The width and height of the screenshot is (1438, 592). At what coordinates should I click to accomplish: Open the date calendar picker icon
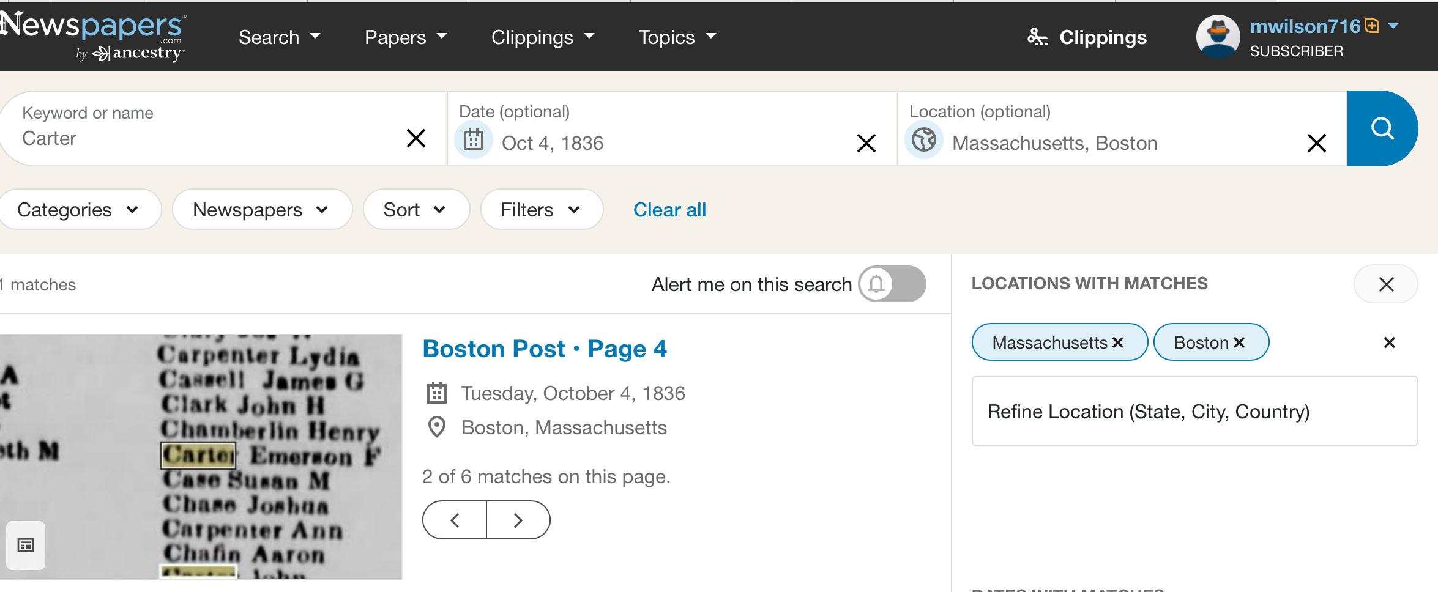coord(474,141)
